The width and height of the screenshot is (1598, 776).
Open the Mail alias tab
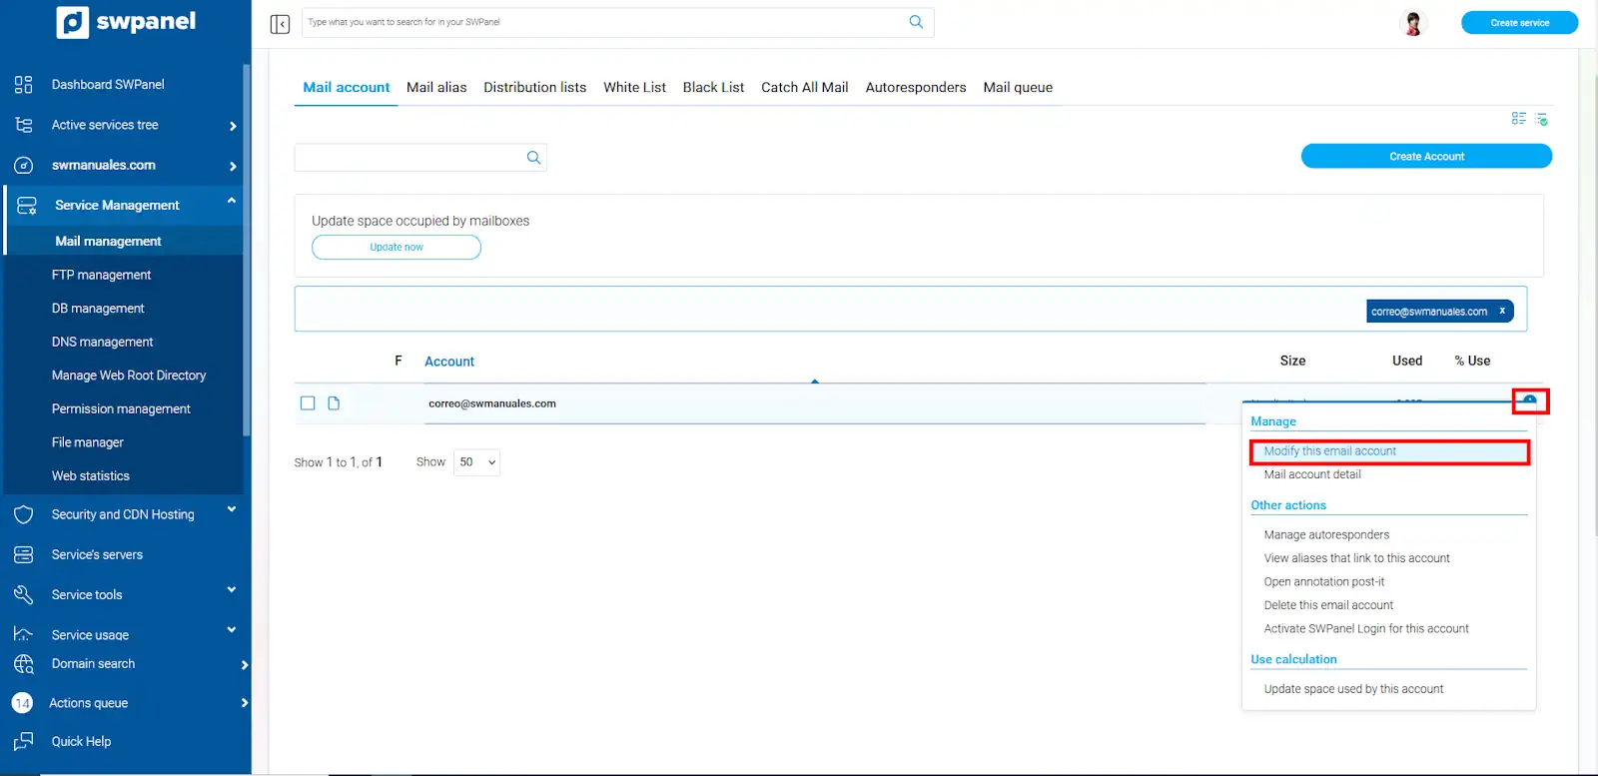[x=436, y=87]
